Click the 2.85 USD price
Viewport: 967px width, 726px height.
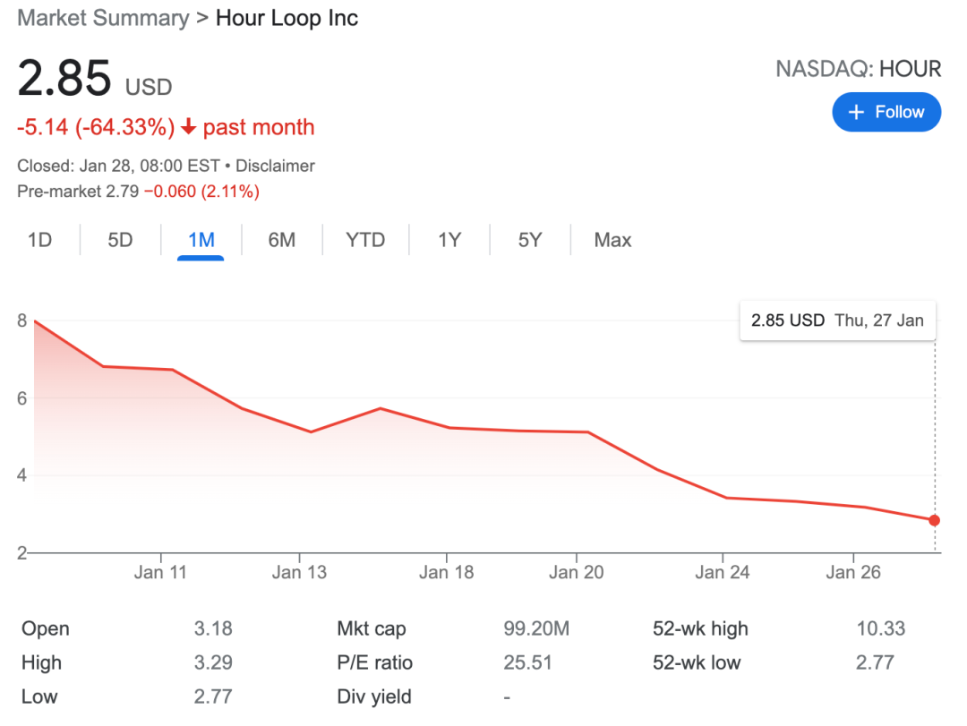pyautogui.click(x=95, y=79)
